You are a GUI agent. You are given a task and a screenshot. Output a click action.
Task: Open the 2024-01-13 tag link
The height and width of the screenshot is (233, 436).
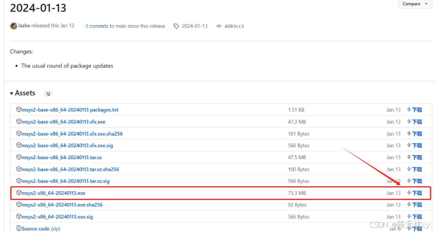(x=195, y=26)
